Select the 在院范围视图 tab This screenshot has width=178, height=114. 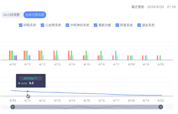coord(35,15)
